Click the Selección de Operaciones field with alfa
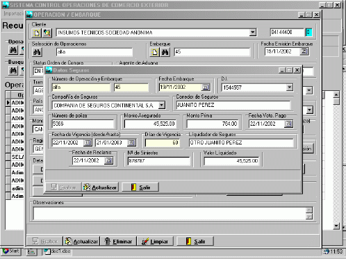Image resolution: width=346 pixels, height=259 pixels. click(x=94, y=52)
